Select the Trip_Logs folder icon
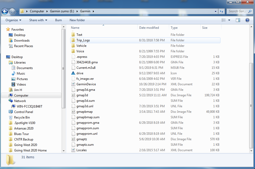 73,40
